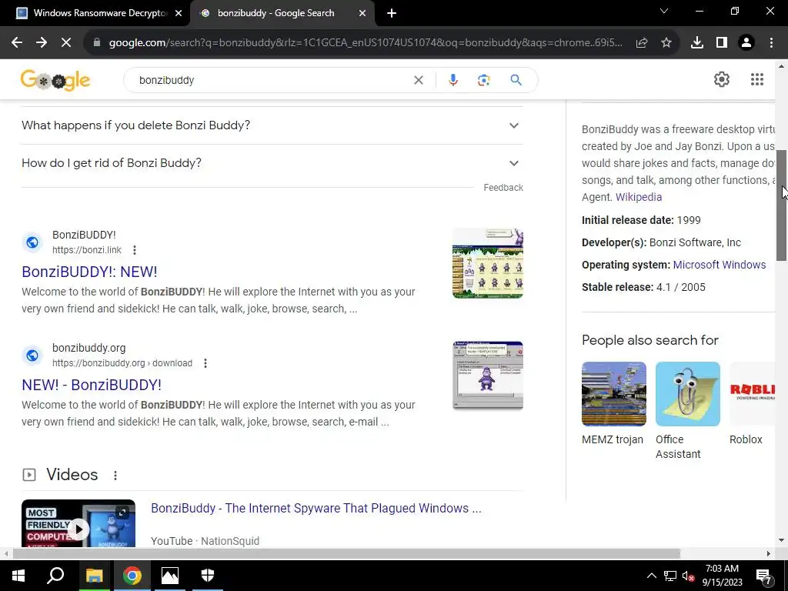The image size is (788, 591).
Task: Click Feedback under questions
Action: [503, 188]
